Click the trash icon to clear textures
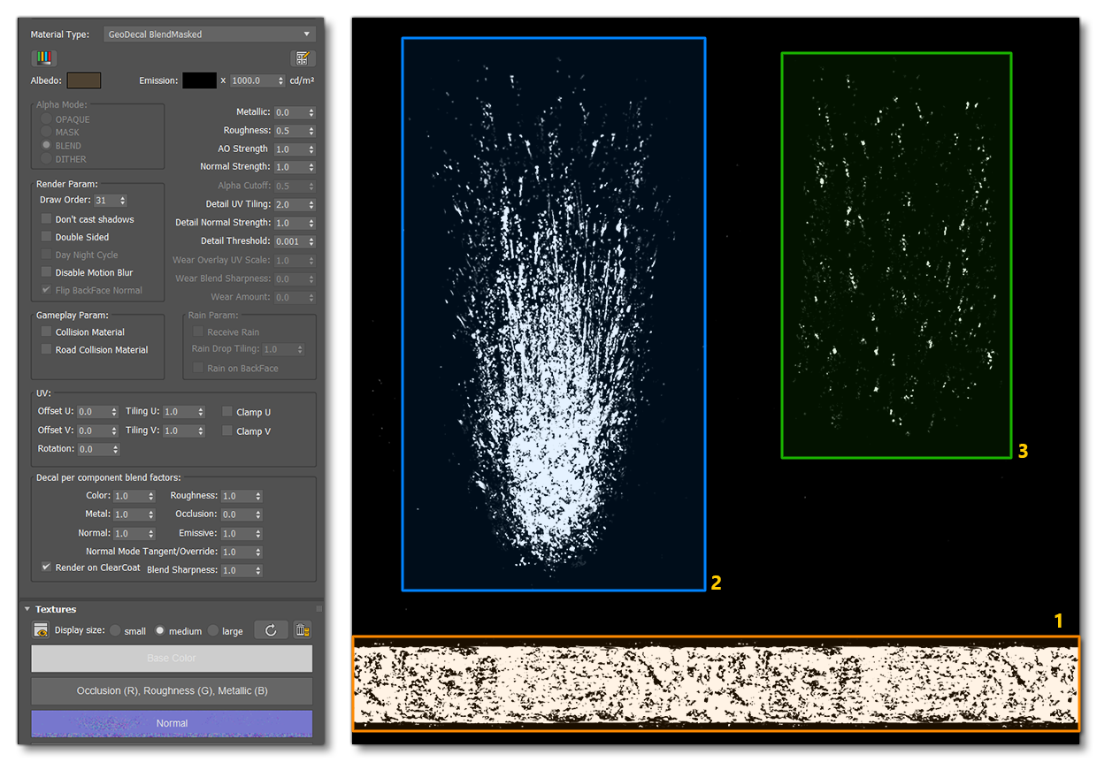This screenshot has height=762, width=1097. [302, 629]
